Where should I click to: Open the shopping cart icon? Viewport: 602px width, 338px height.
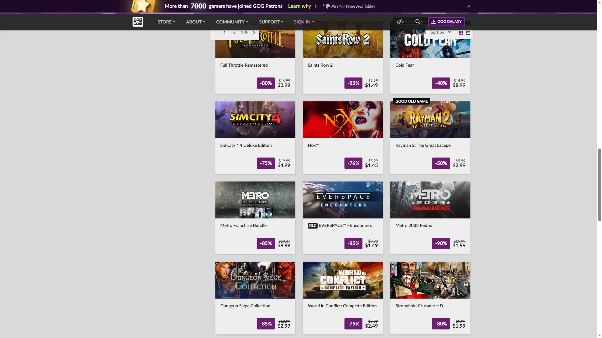(399, 22)
